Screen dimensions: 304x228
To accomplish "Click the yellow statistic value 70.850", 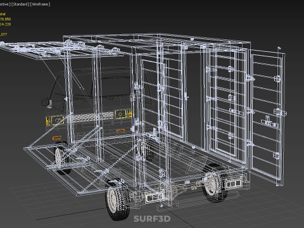I will (x=5, y=19).
